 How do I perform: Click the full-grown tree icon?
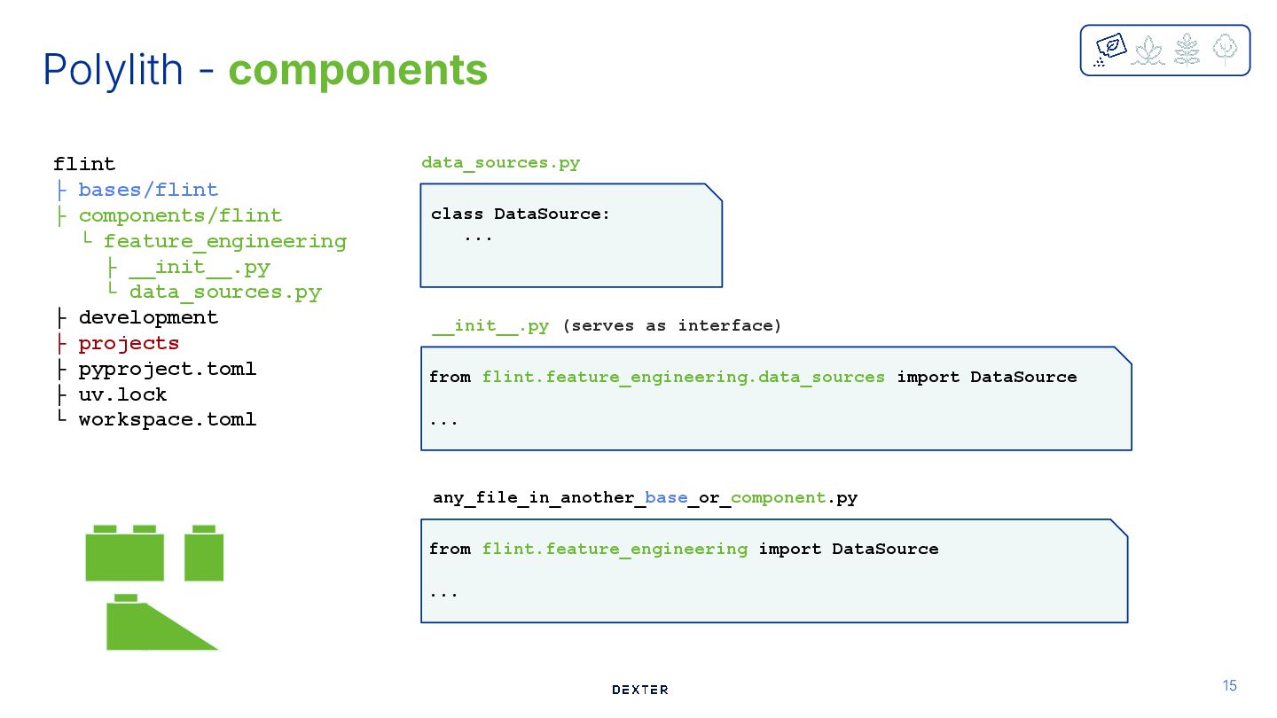[x=1225, y=50]
